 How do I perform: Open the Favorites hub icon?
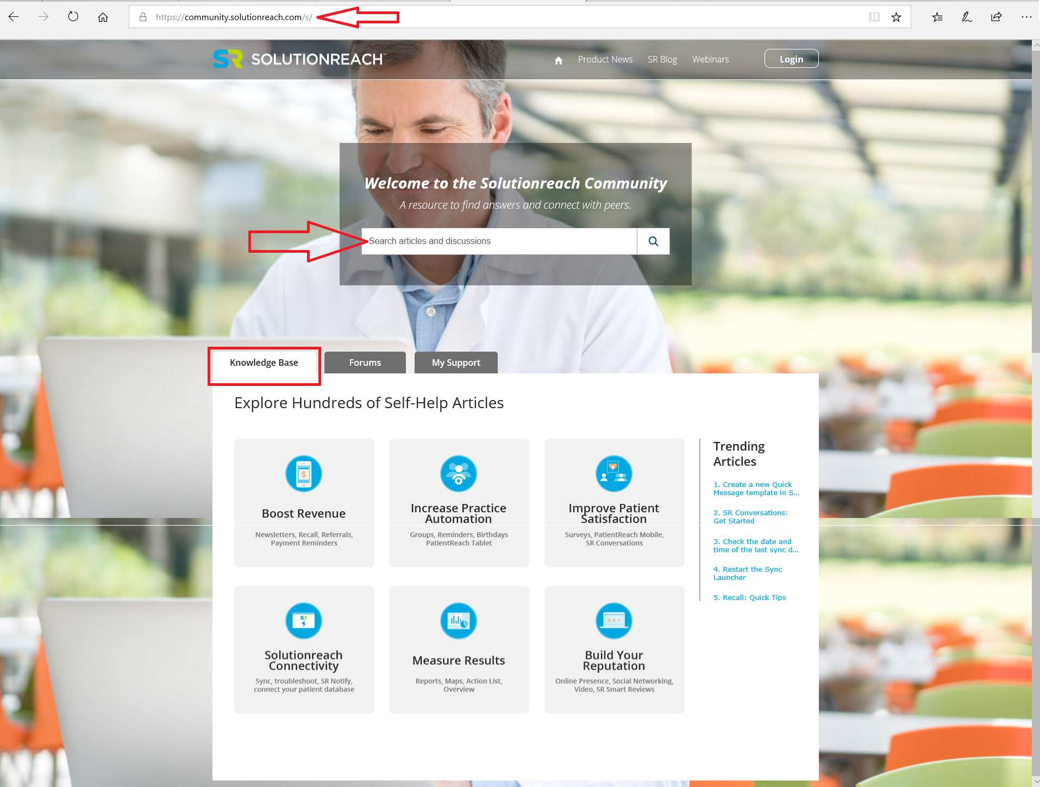tap(937, 17)
